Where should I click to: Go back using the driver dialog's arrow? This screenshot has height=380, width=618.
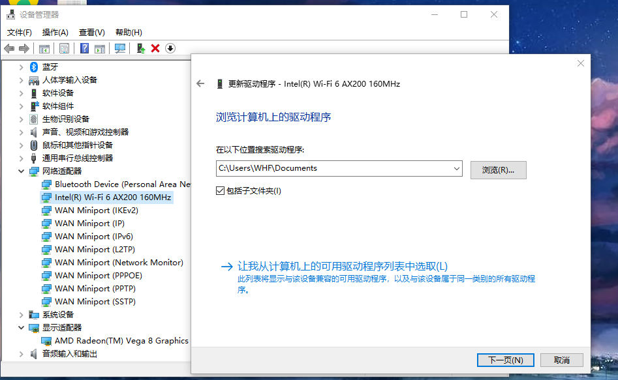click(200, 83)
